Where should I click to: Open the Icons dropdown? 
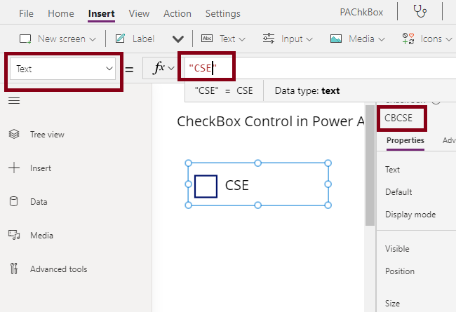pyautogui.click(x=436, y=39)
